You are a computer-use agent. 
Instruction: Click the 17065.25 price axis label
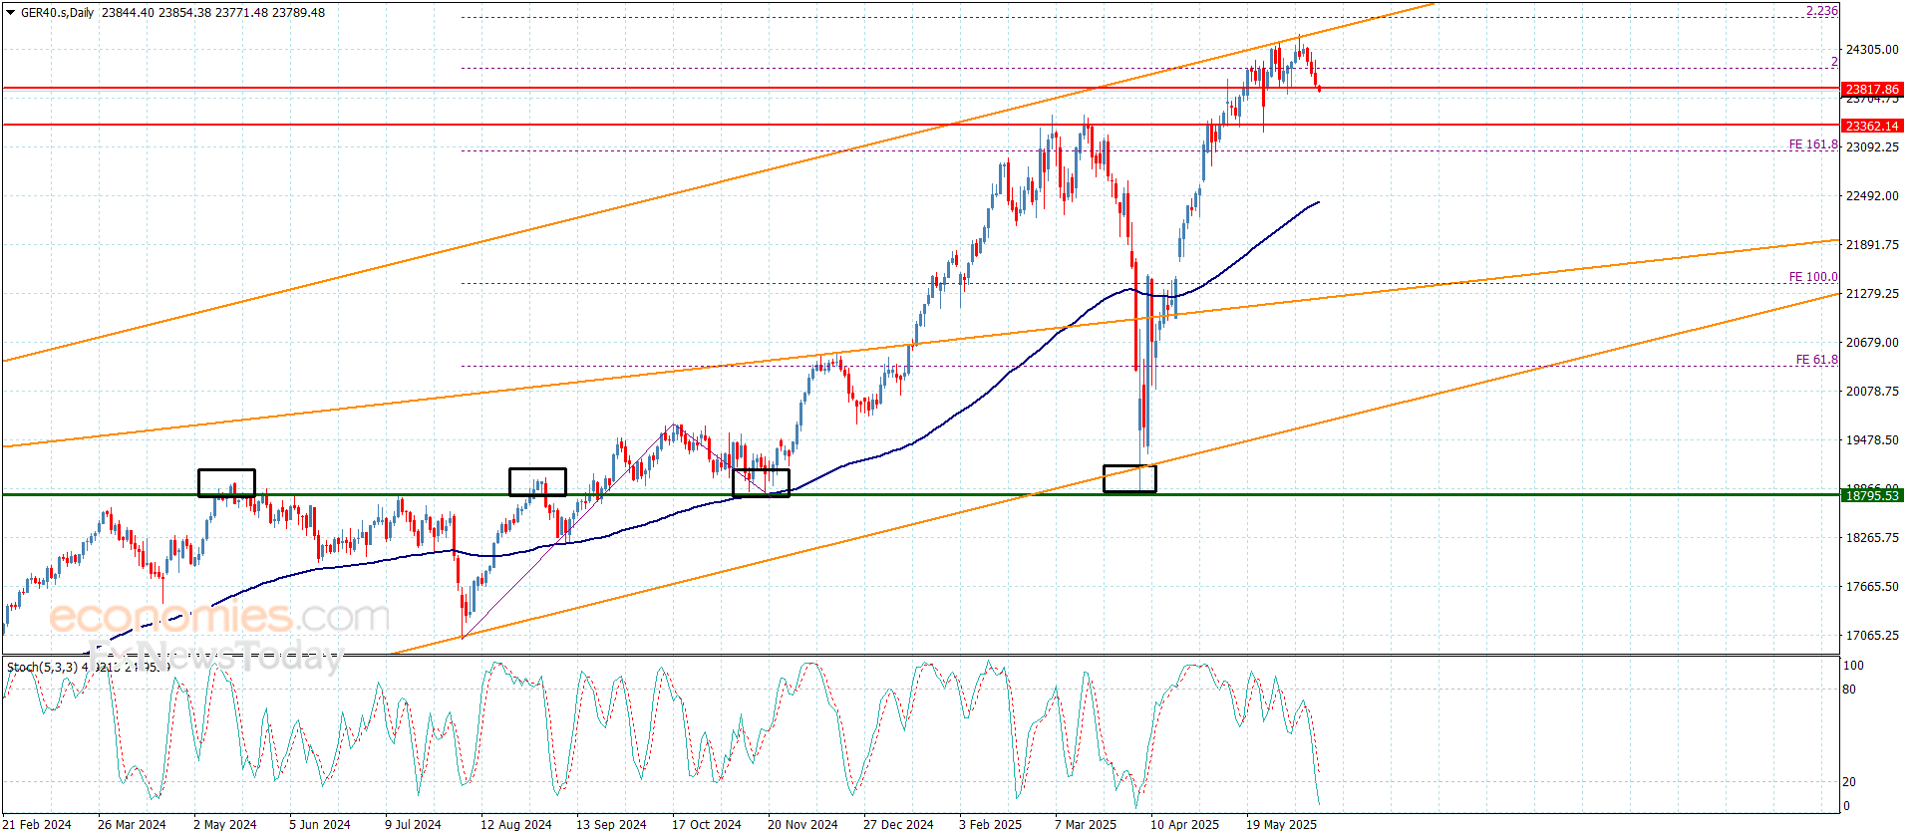(1872, 635)
